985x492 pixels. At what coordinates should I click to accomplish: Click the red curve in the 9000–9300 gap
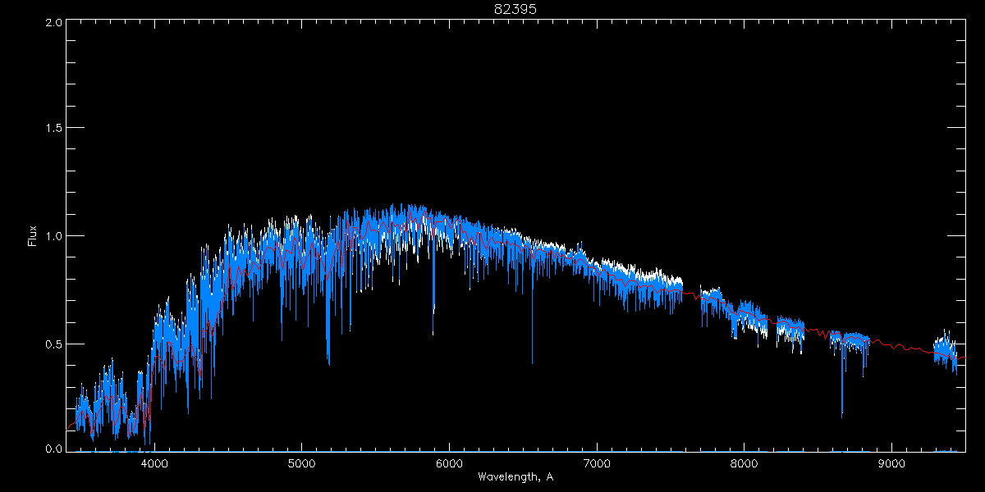pos(903,347)
